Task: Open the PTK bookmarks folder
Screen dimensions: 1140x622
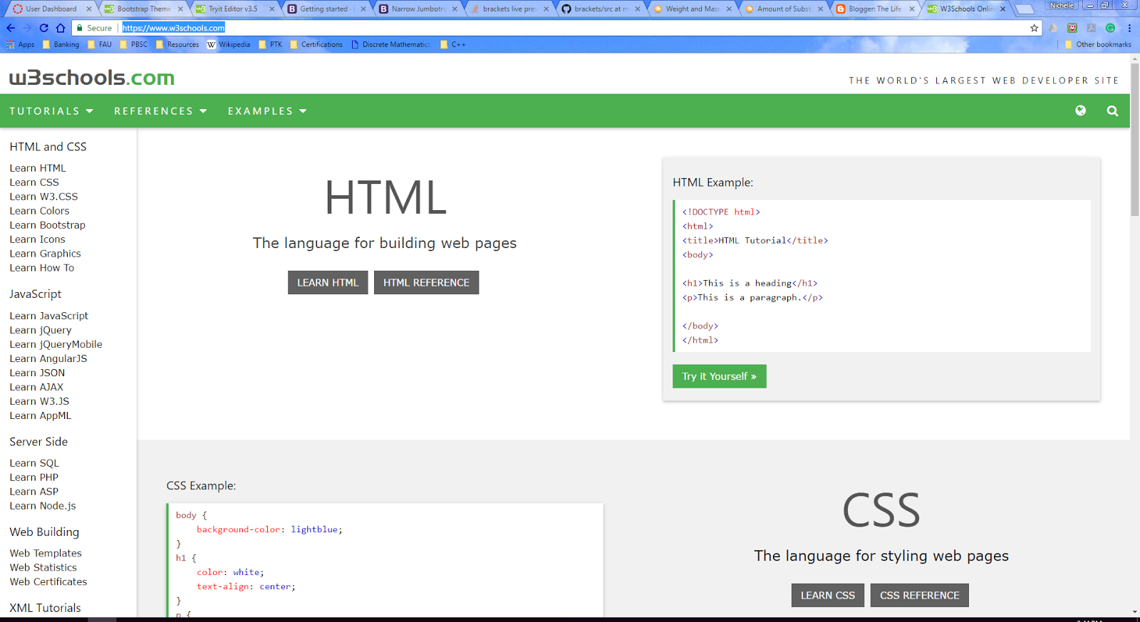Action: 270,44
